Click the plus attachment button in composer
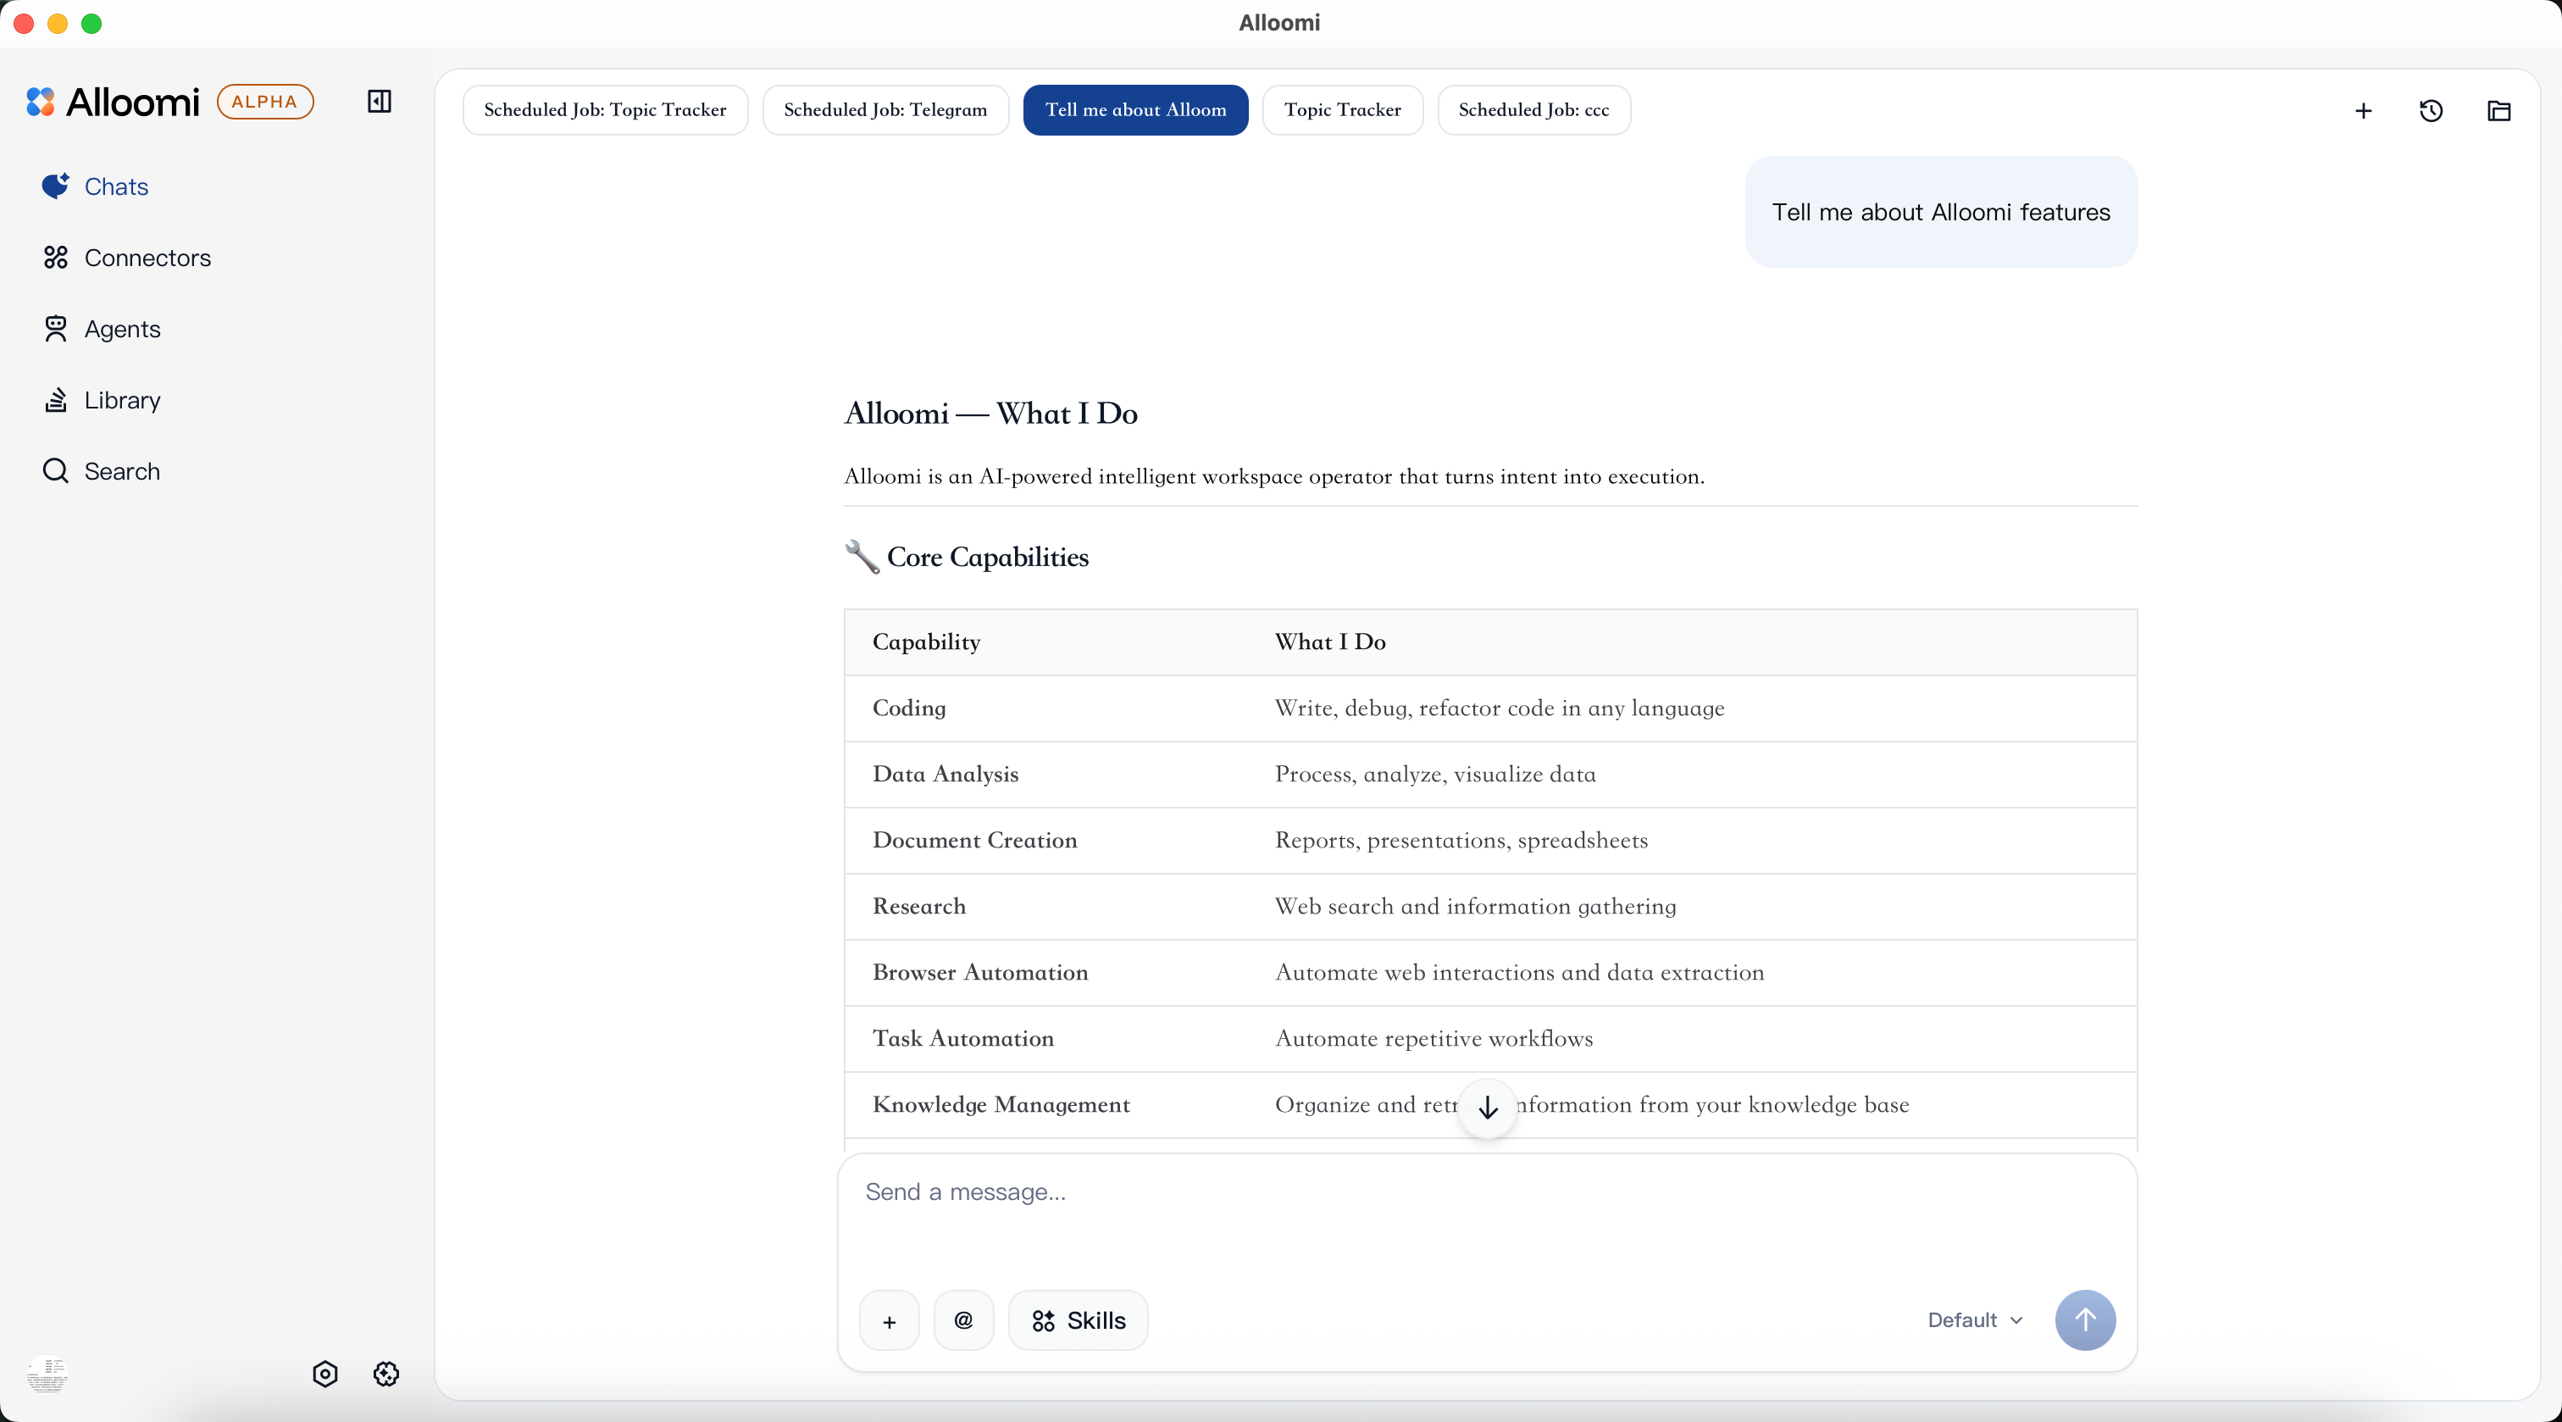Screen dimensions: 2562x1422 coord(889,1320)
